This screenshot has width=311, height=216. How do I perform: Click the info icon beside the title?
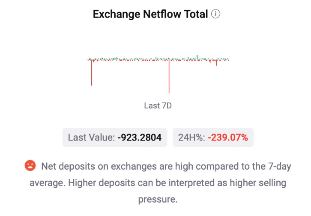click(216, 14)
